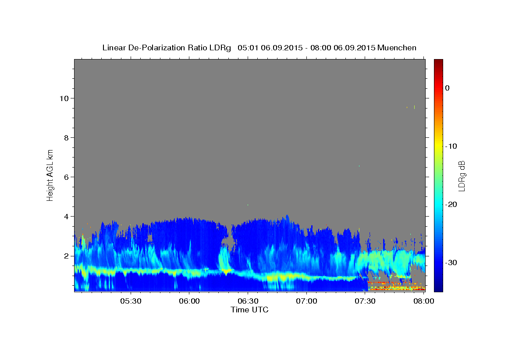Click the "LDRg dB" colorbar label
Screen dimensions: 526x350
click(461, 176)
